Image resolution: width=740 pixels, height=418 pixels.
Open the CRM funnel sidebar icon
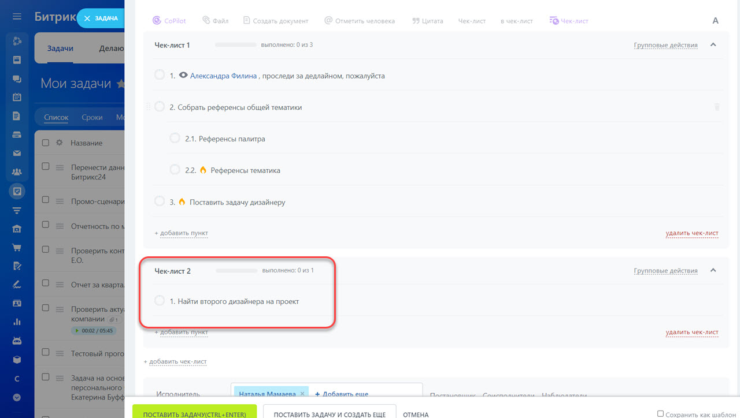pyautogui.click(x=17, y=210)
